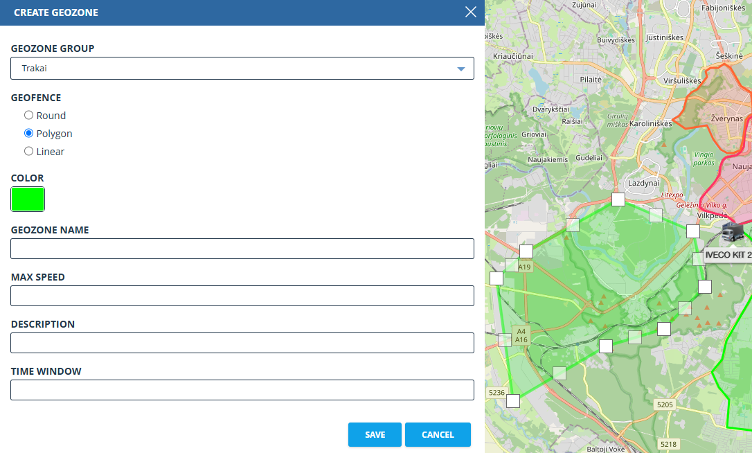The height and width of the screenshot is (453, 752).
Task: Select the topmost polygon vertex handle on map
Action: click(x=618, y=199)
